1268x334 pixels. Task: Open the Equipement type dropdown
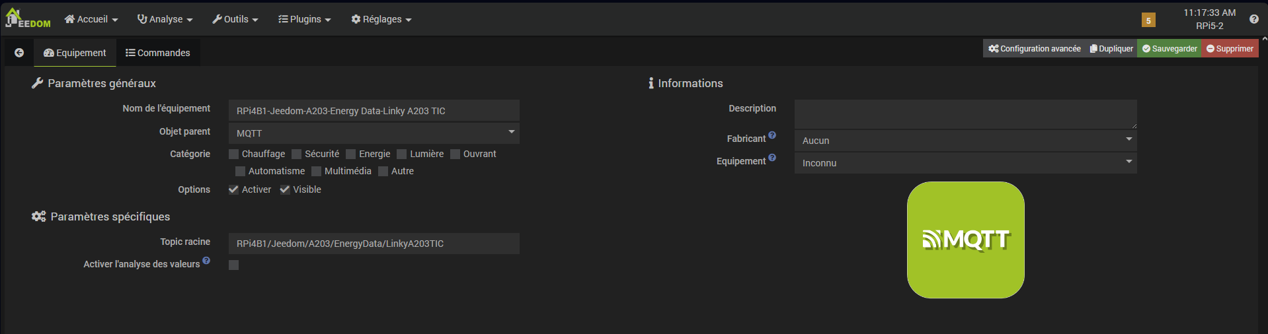(965, 163)
